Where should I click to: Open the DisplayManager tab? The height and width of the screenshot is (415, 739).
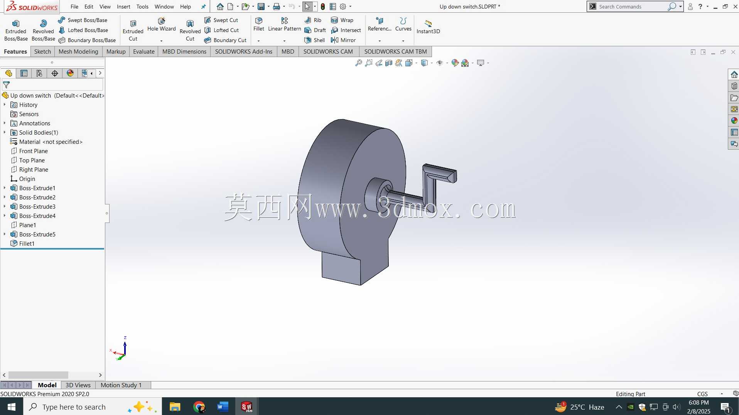point(70,73)
